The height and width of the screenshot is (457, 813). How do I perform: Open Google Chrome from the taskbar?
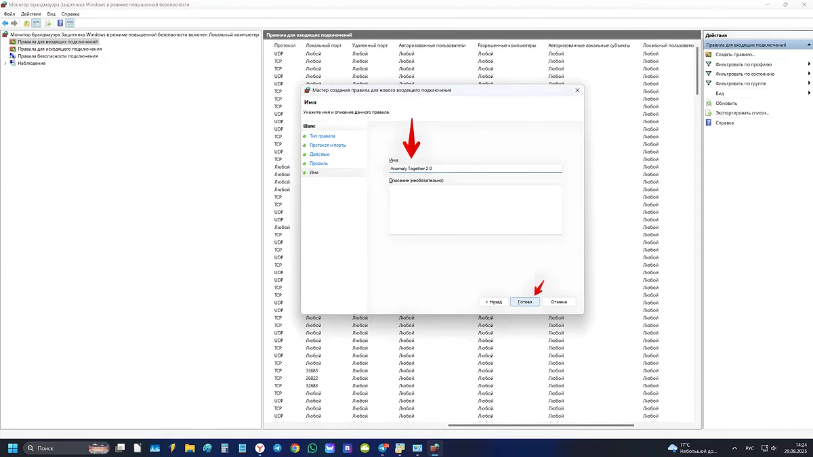point(295,448)
